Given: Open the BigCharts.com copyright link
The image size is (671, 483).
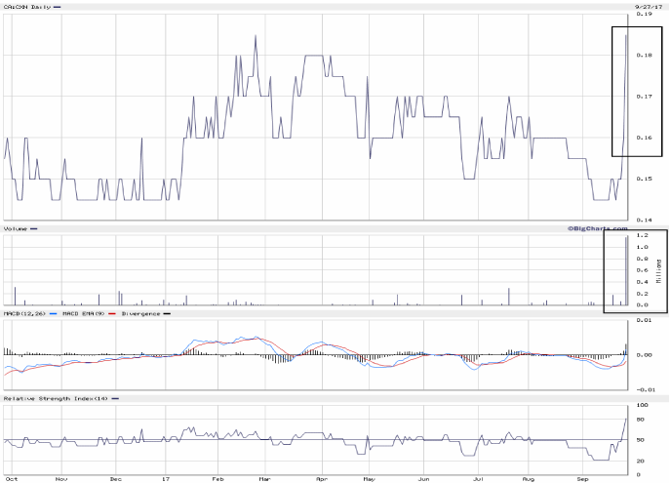Looking at the screenshot, I should tap(595, 228).
